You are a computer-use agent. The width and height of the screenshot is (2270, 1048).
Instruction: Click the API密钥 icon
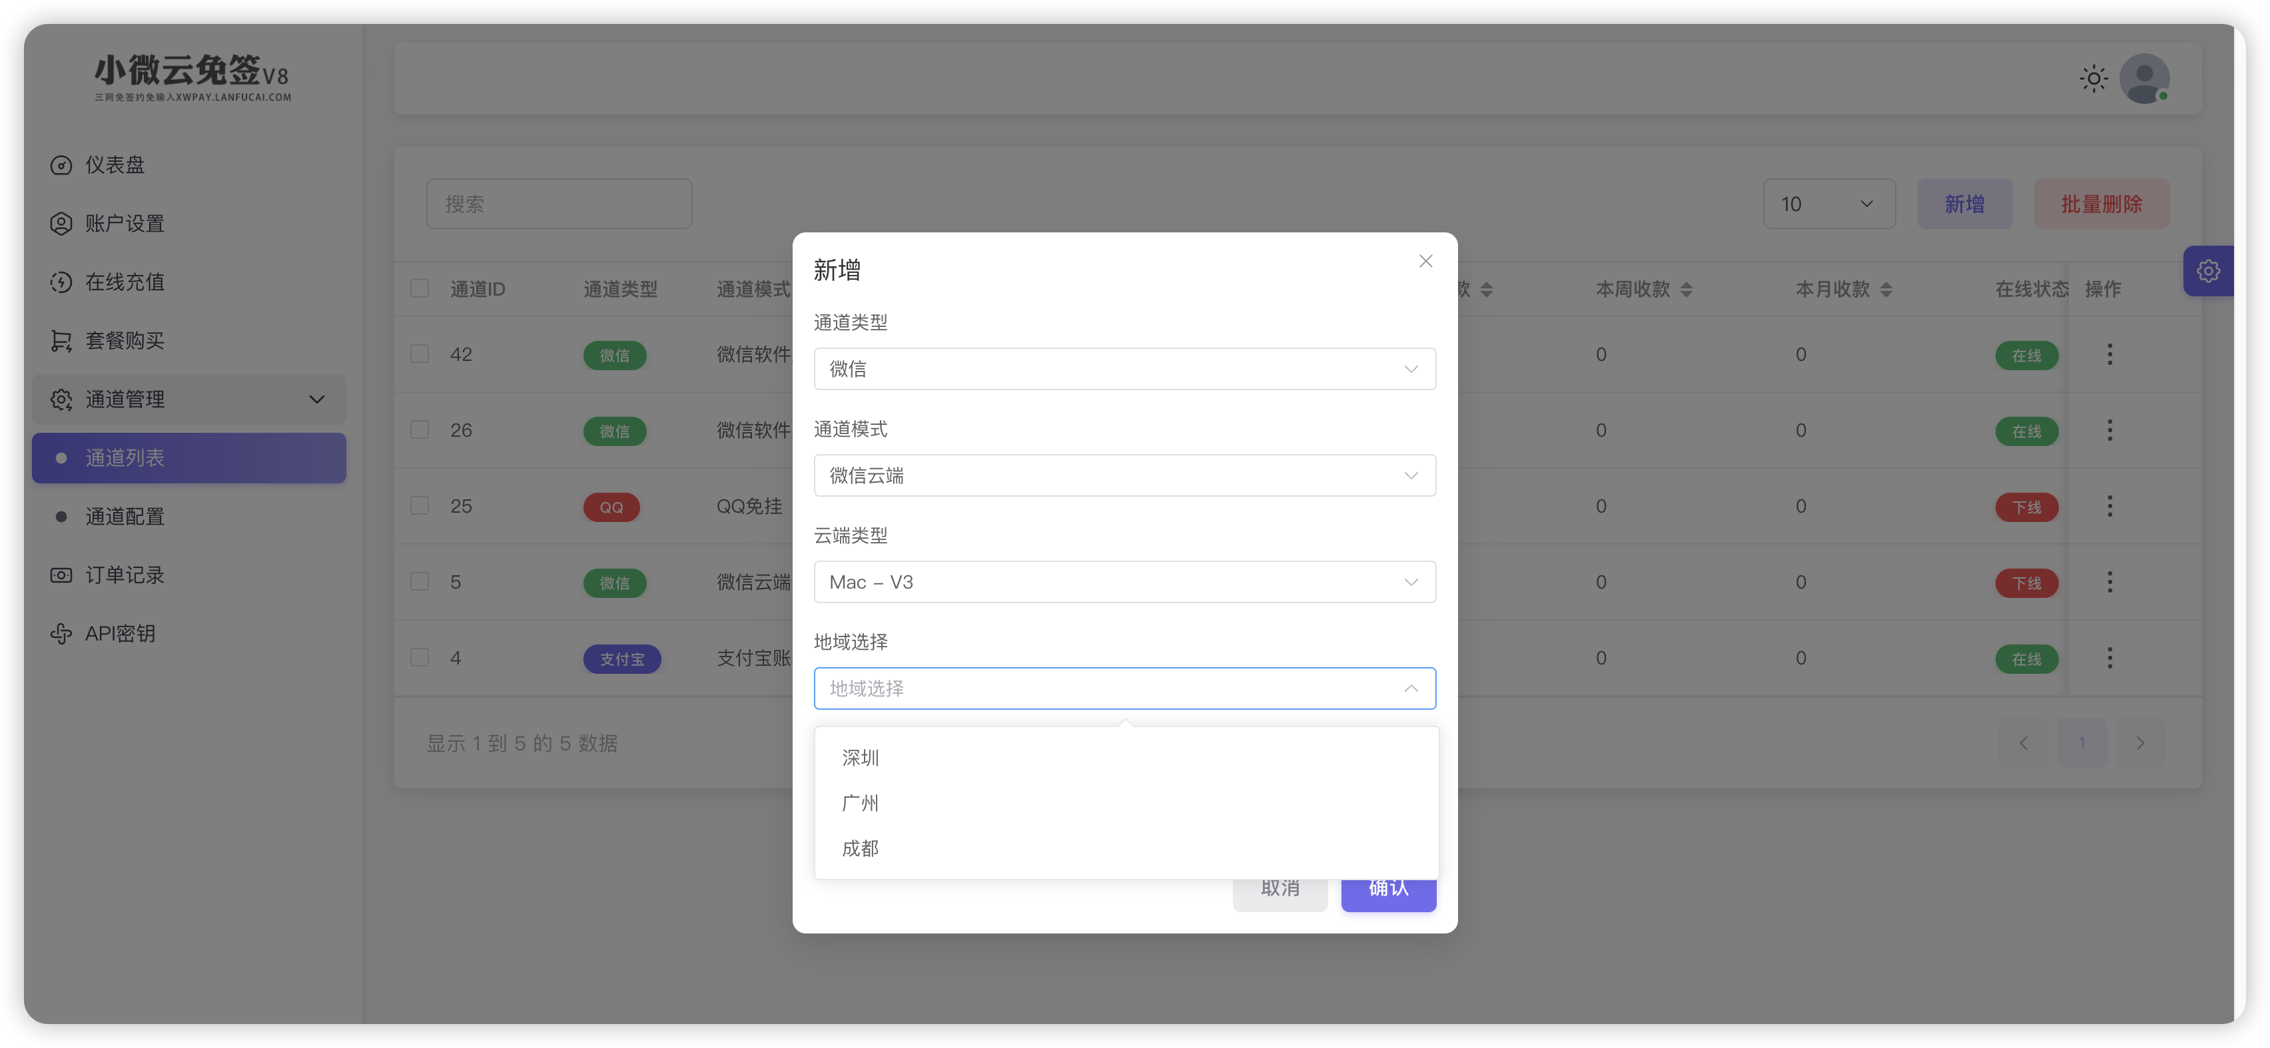(x=61, y=633)
